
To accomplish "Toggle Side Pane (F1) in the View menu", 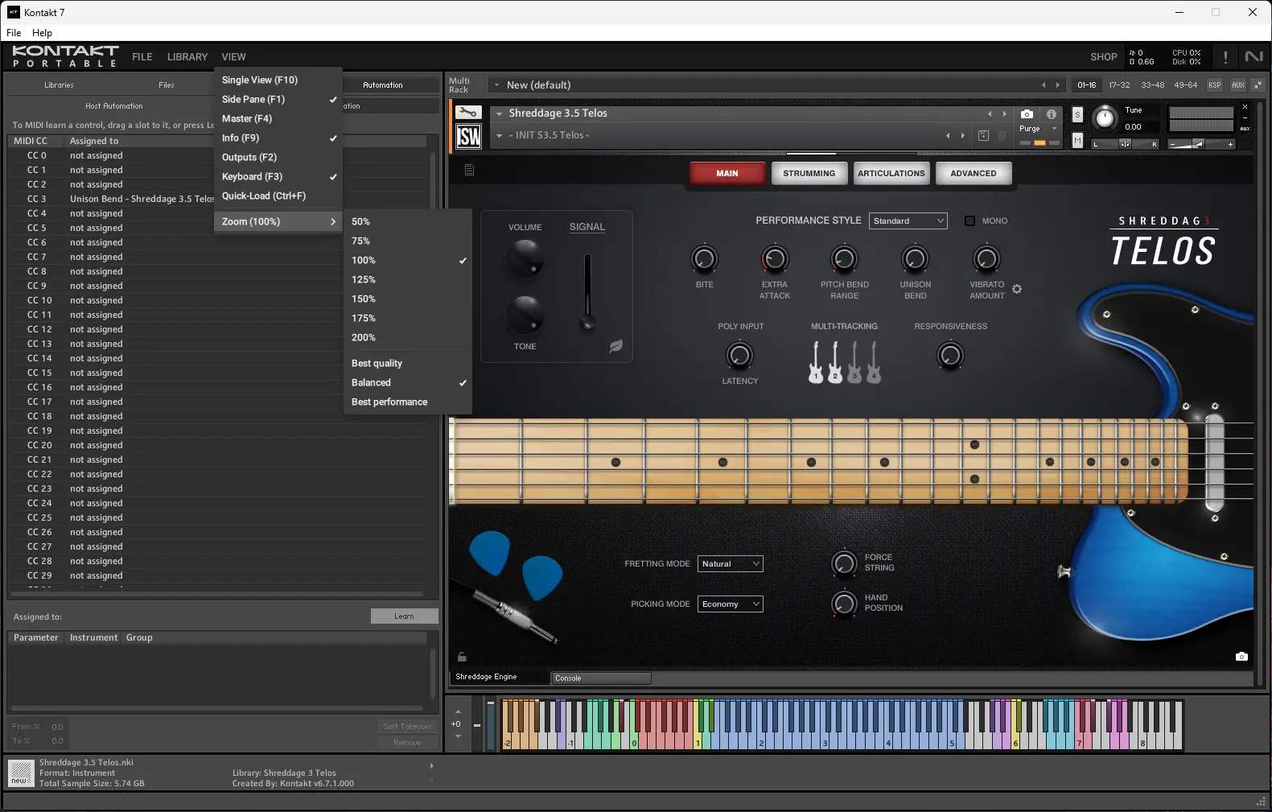I will pos(278,99).
